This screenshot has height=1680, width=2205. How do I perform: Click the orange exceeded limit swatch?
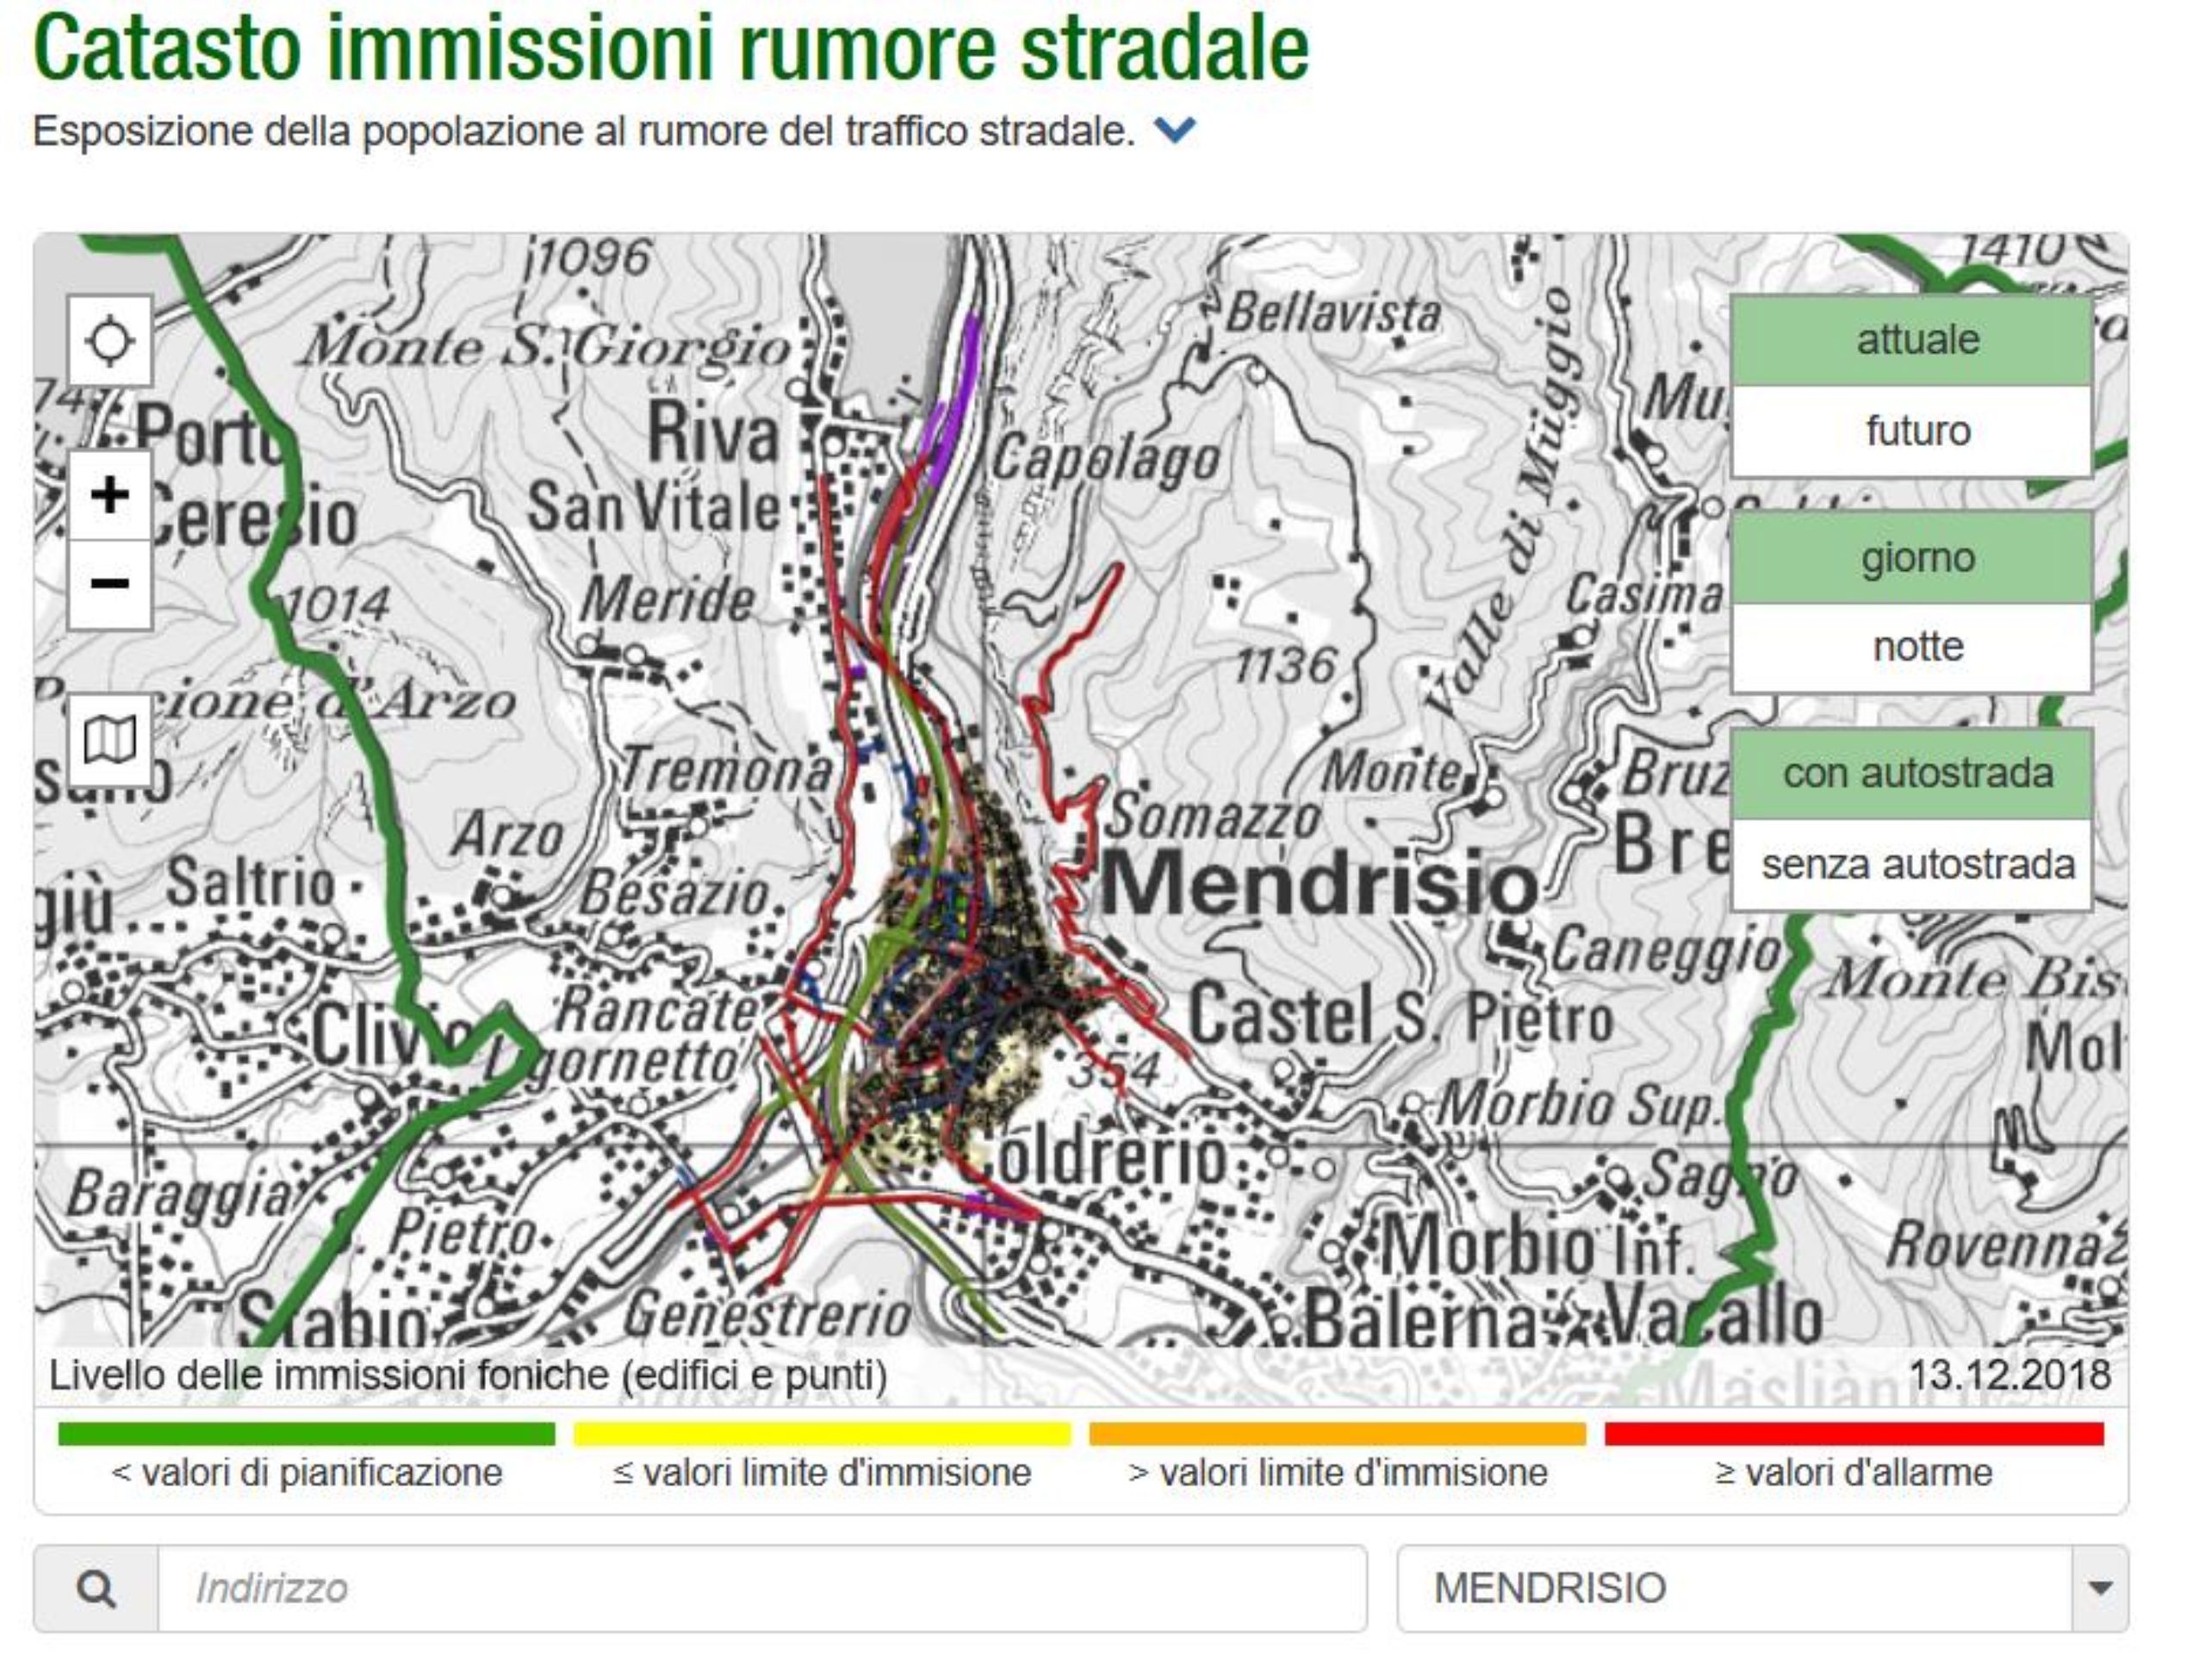1337,1434
